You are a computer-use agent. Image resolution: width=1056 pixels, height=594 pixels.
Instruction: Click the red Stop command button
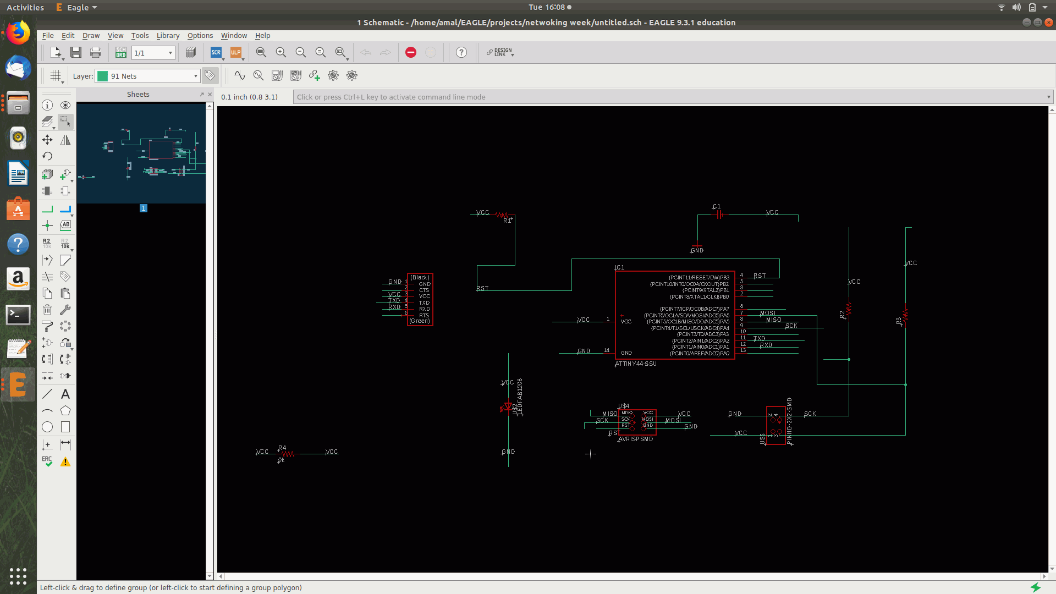(411, 52)
